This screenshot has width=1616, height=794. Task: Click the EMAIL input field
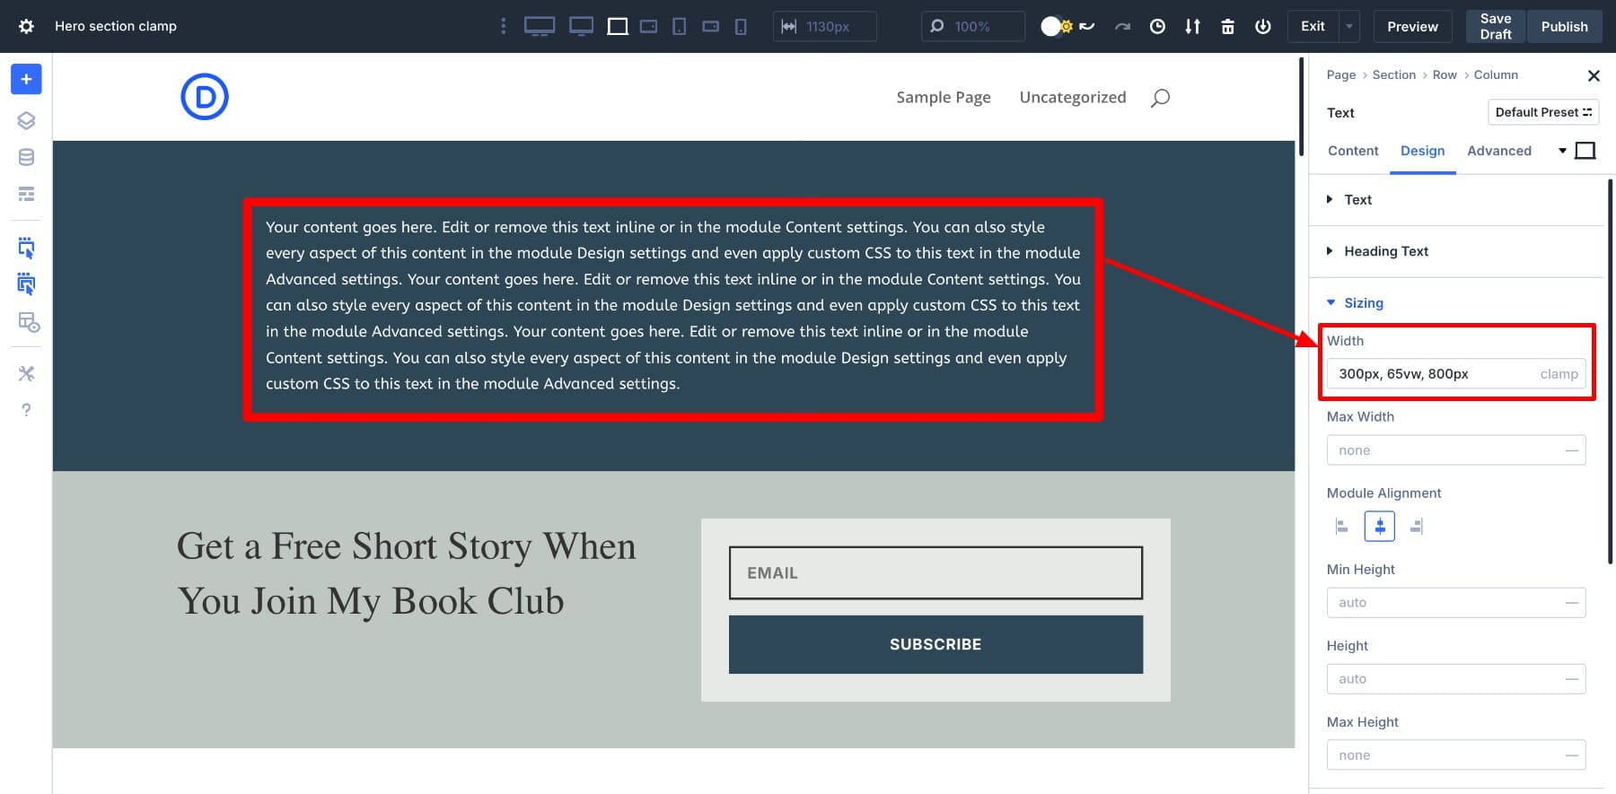click(x=935, y=572)
